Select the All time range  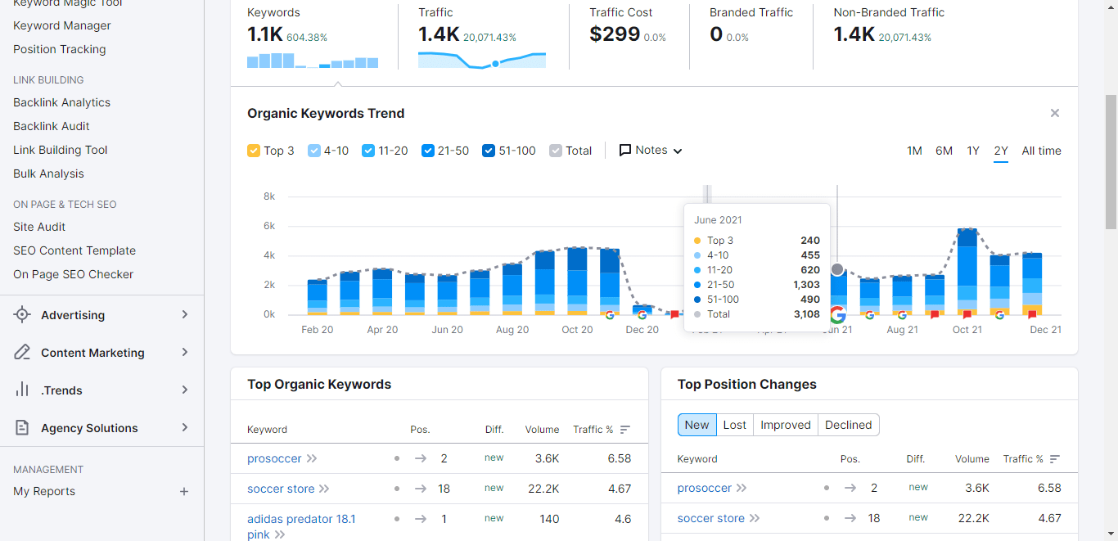(x=1041, y=151)
